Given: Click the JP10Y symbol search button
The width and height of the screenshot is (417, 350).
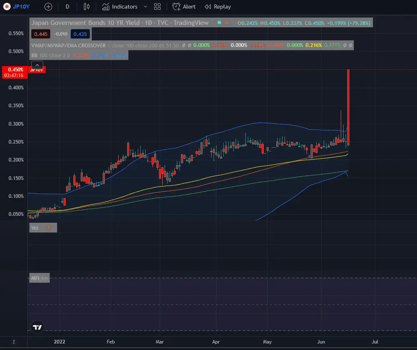Looking at the screenshot, I should 18,7.
